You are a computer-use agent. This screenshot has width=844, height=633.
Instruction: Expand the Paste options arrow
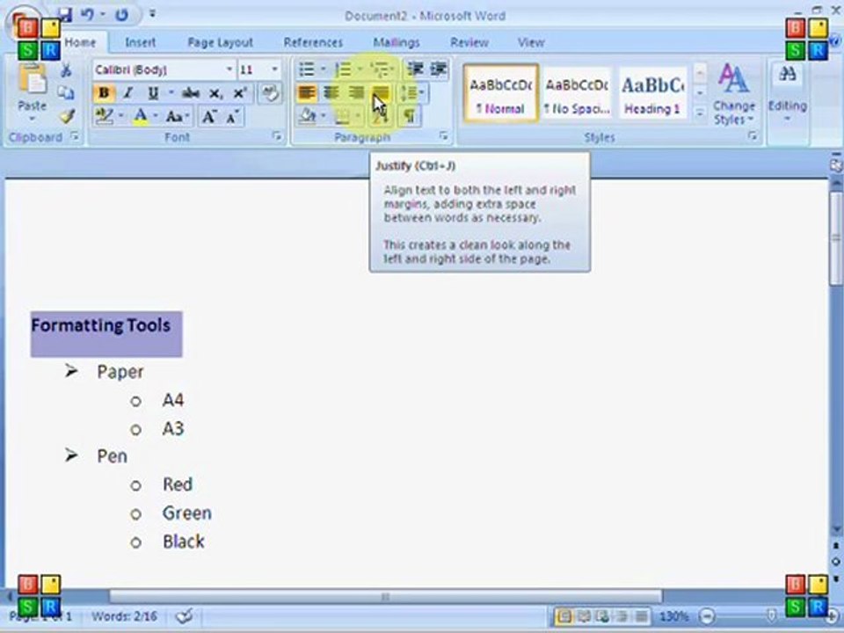32,119
